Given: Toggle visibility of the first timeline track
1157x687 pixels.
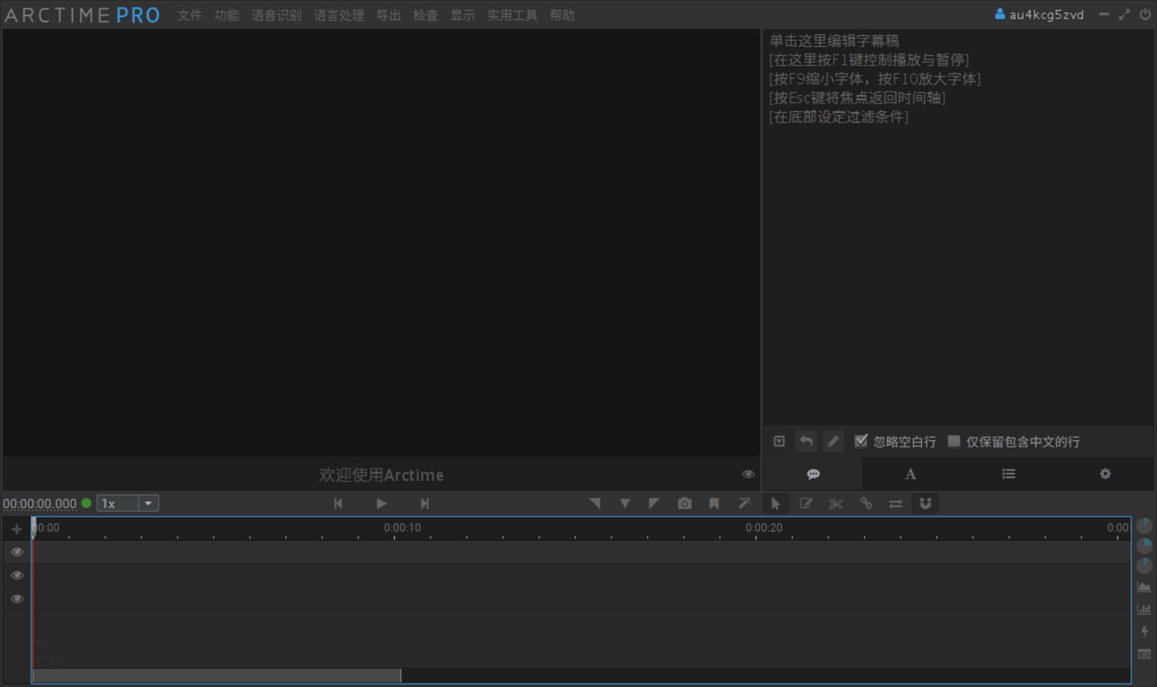Looking at the screenshot, I should click(17, 552).
